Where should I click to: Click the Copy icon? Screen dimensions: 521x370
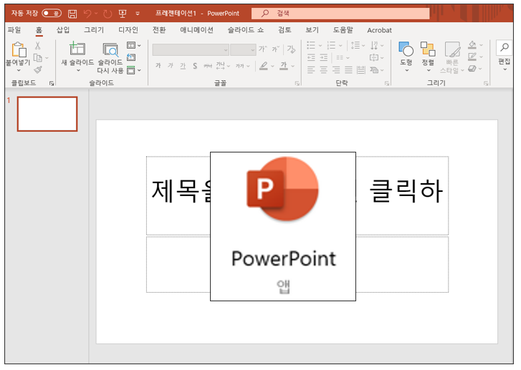coord(38,58)
